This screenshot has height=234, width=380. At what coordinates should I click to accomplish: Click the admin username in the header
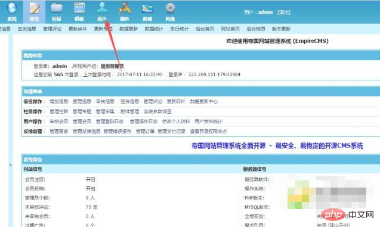pyautogui.click(x=265, y=13)
